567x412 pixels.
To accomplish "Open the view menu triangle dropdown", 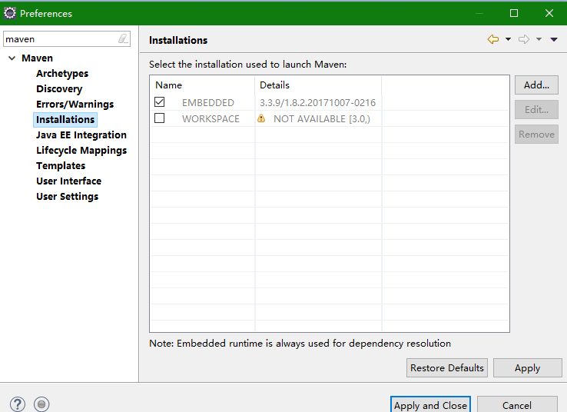I will [554, 40].
